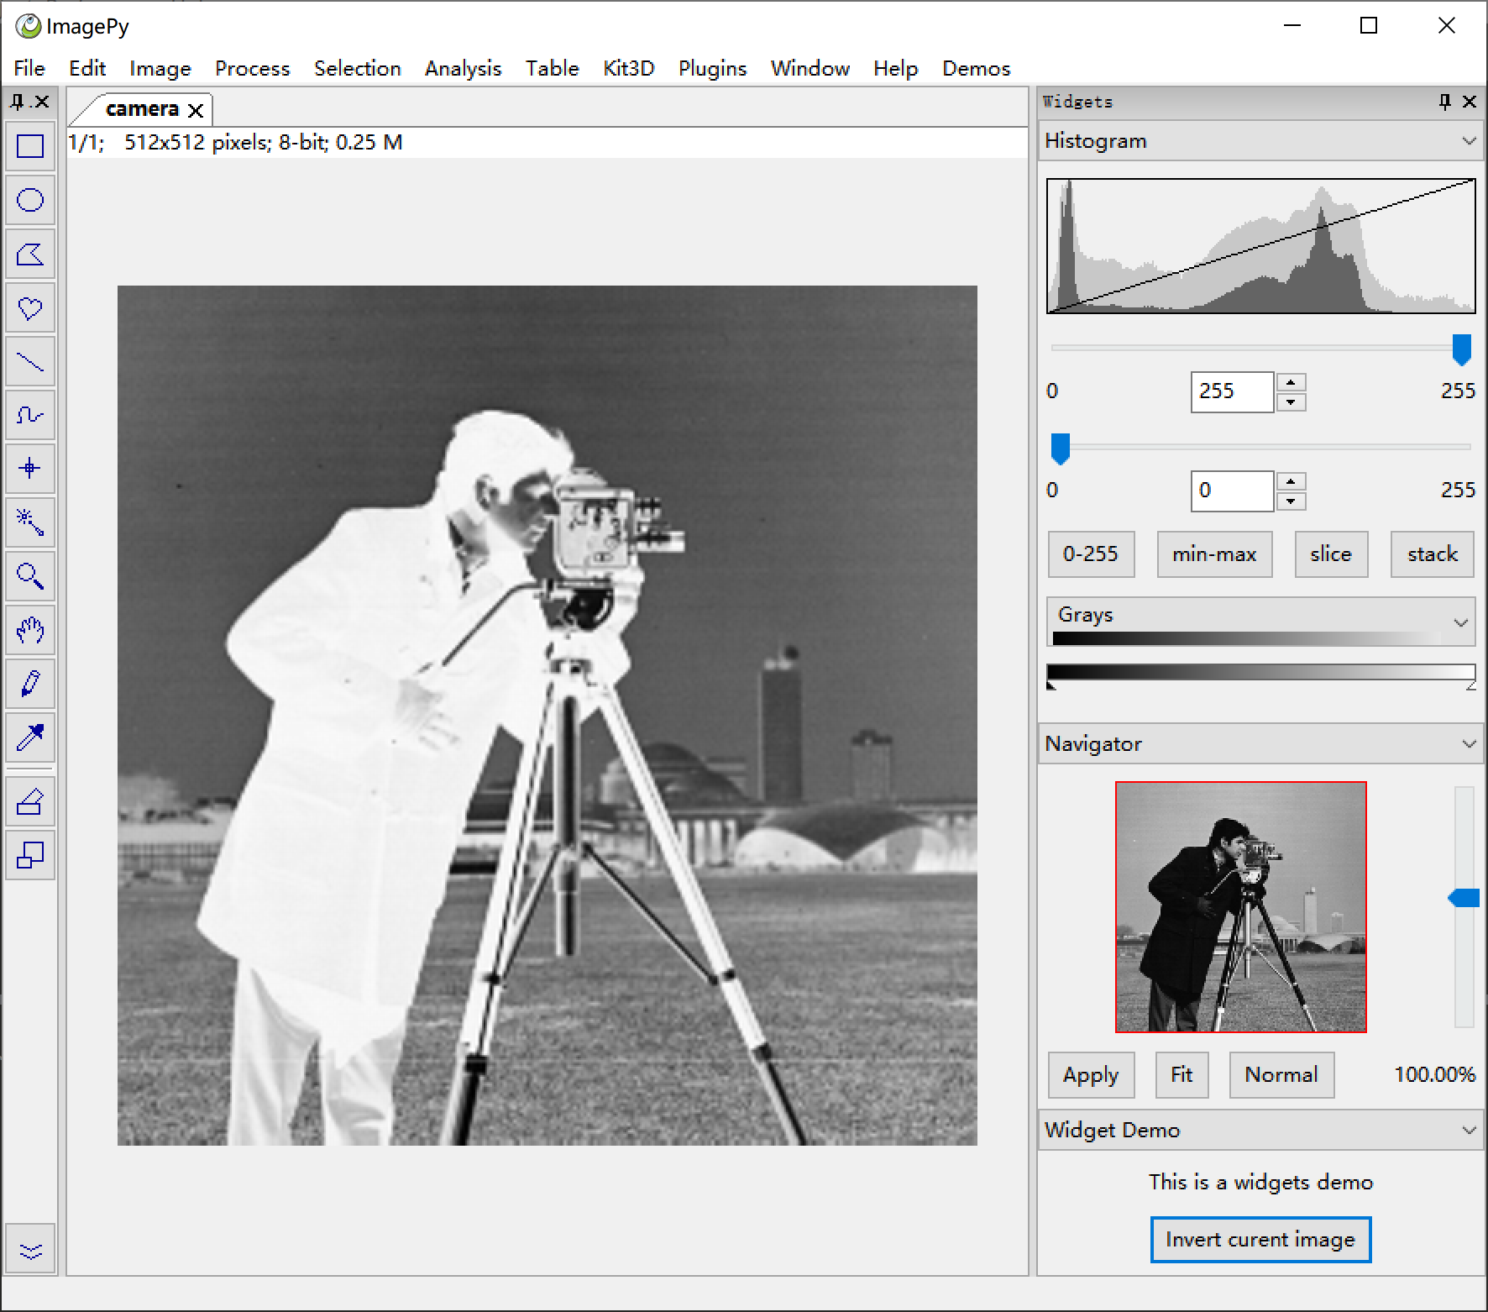This screenshot has width=1488, height=1312.
Task: Select the magnifier zoom tool
Action: tap(30, 576)
